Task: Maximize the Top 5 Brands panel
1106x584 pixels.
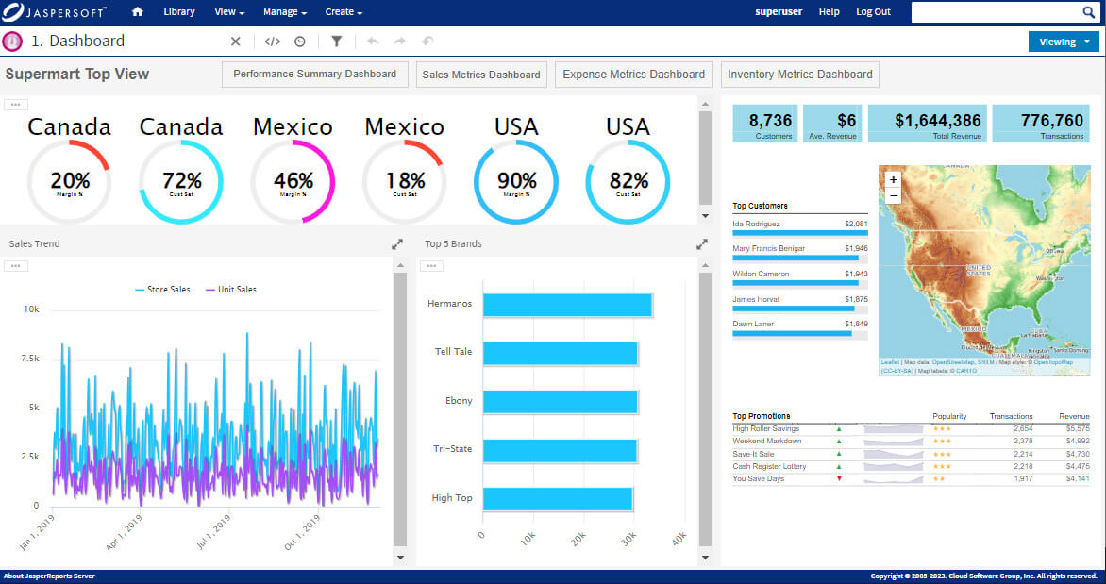Action: pyautogui.click(x=701, y=242)
